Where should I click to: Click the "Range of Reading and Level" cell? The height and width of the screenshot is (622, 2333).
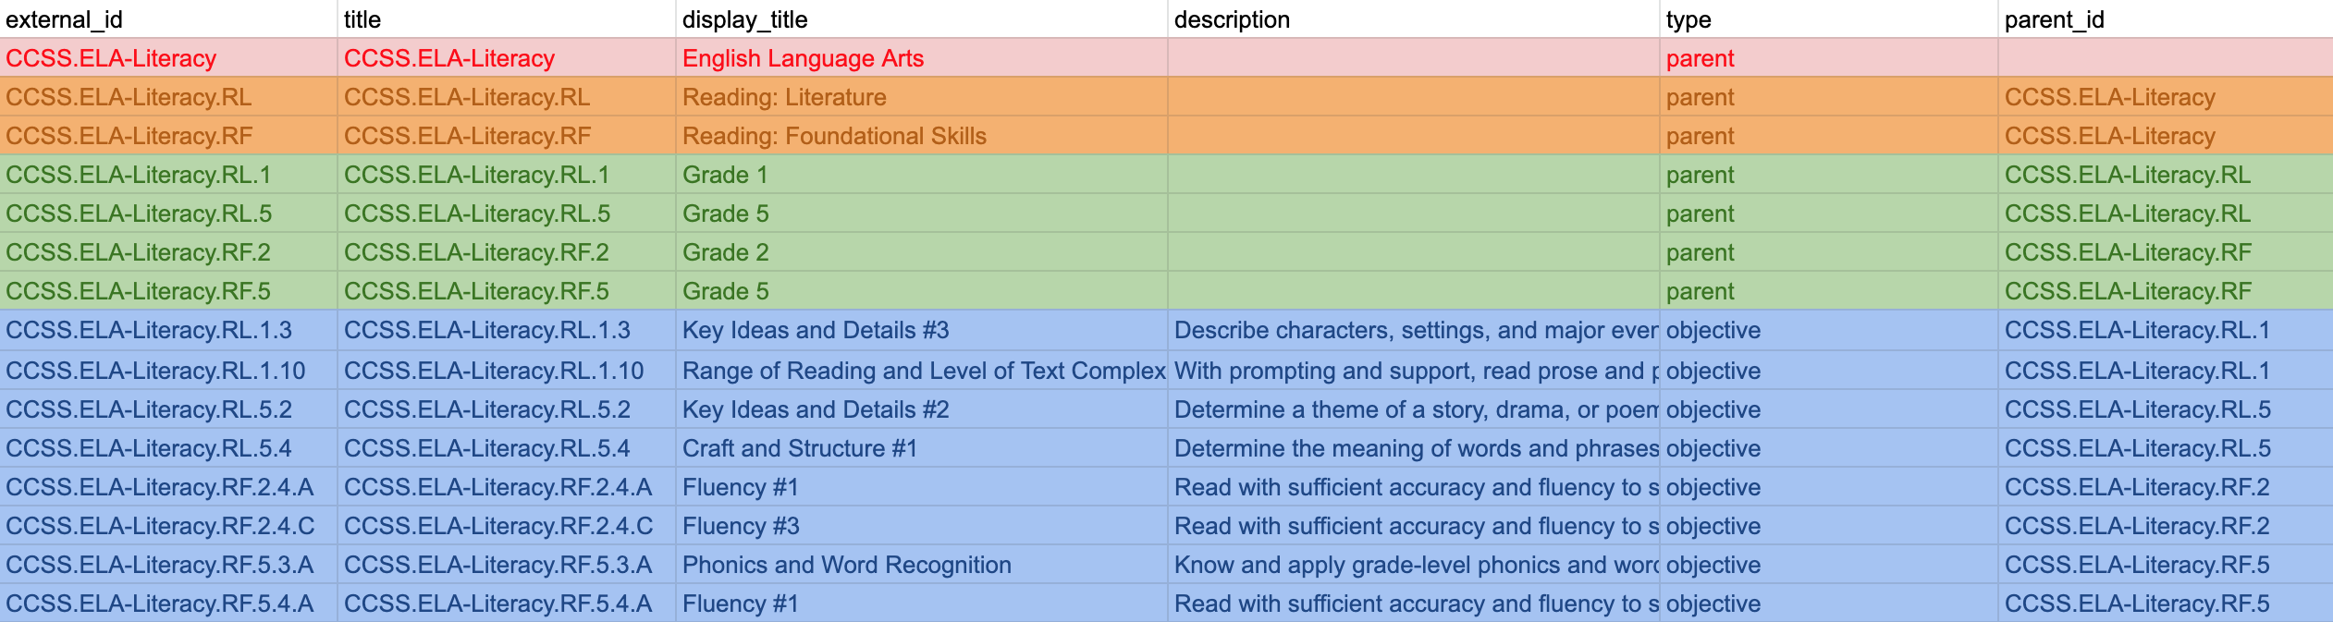click(923, 371)
